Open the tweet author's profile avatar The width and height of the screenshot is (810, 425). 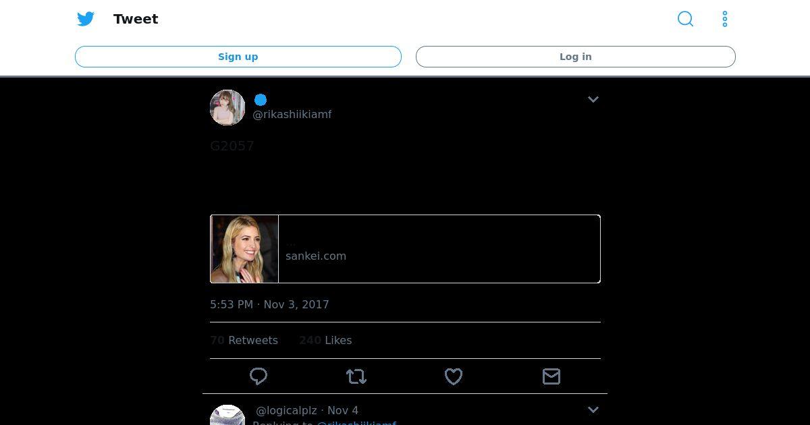227,107
